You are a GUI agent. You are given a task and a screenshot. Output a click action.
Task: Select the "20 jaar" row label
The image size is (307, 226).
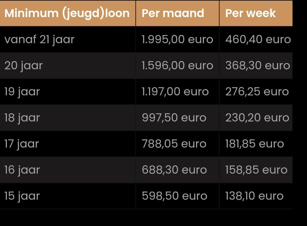23,66
